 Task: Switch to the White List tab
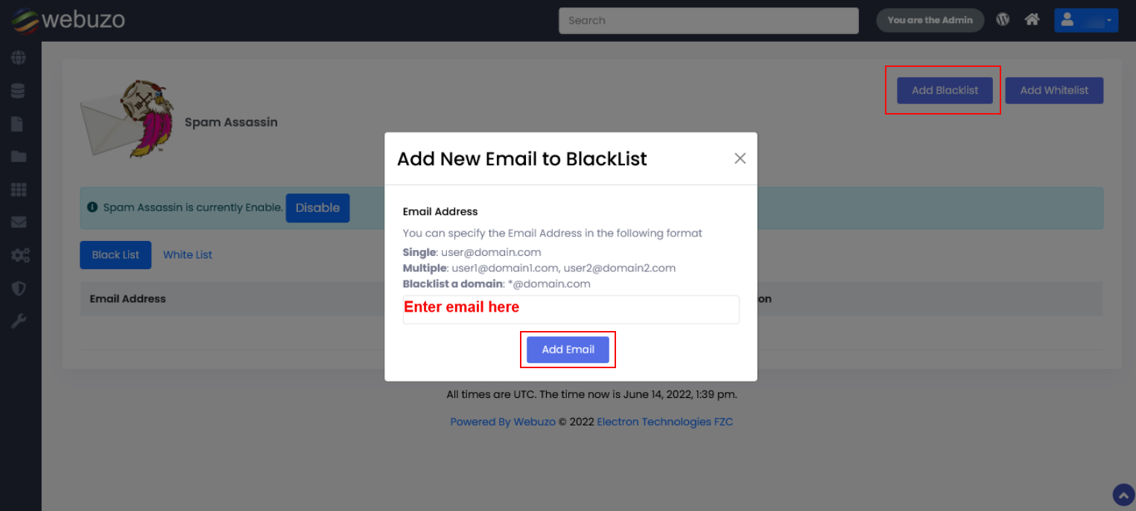point(188,254)
